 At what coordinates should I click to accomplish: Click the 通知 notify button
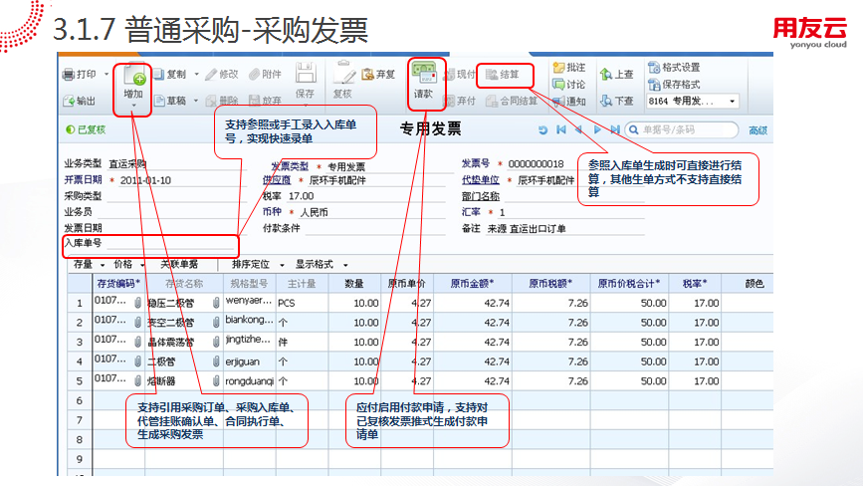pos(569,102)
